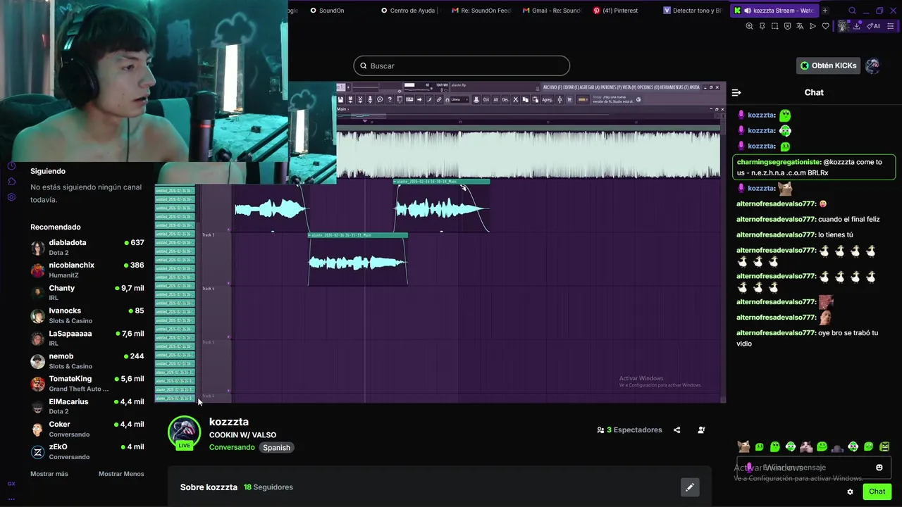
Task: Collapse the chat panel with the arrow-menu icon
Action: pyautogui.click(x=736, y=92)
